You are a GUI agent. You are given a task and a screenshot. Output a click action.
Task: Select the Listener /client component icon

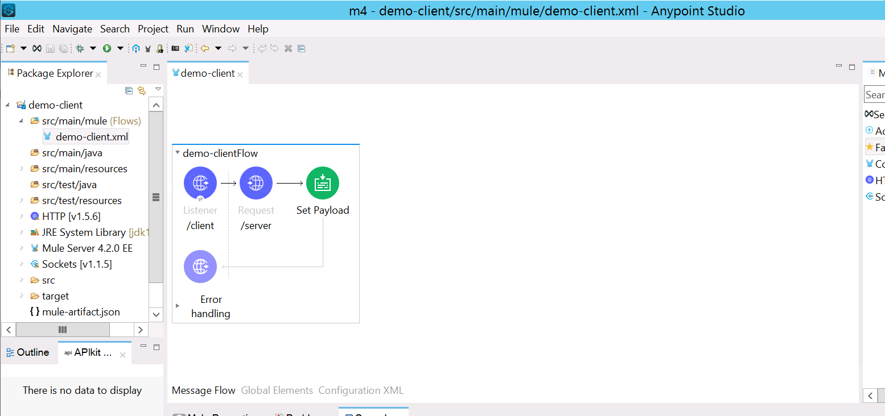pos(200,184)
